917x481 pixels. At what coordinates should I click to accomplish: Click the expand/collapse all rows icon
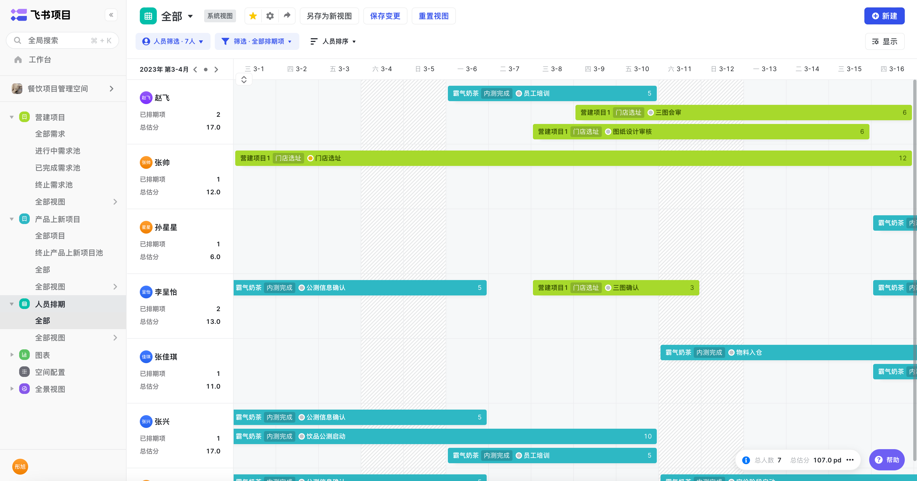(x=244, y=79)
